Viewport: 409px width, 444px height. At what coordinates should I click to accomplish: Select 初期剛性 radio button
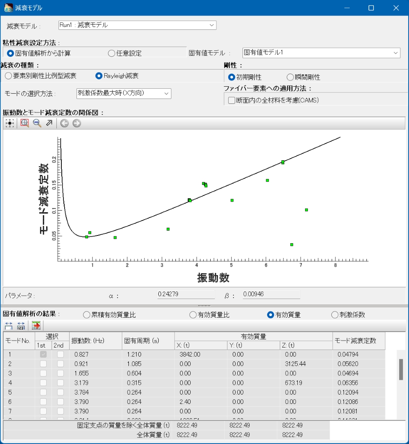(231, 77)
